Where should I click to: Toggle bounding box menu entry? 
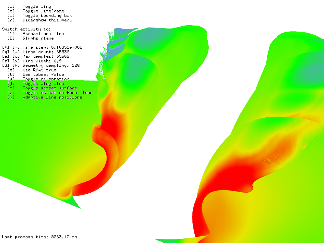[47, 16]
